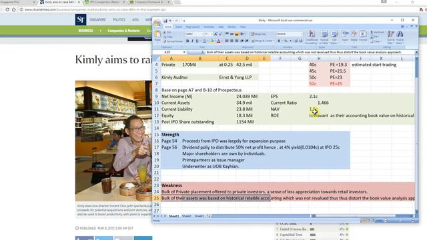Open Find & Select menu
Image resolution: width=427 pixels, height=240 pixels.
[x=400, y=37]
